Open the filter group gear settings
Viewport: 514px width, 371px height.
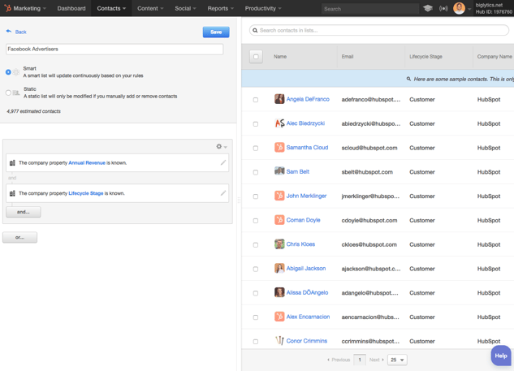point(220,147)
